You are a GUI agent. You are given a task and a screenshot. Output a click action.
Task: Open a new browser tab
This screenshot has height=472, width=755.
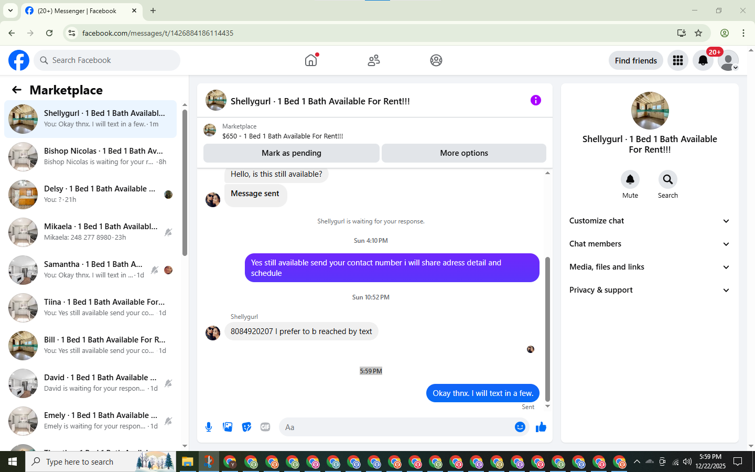153,10
